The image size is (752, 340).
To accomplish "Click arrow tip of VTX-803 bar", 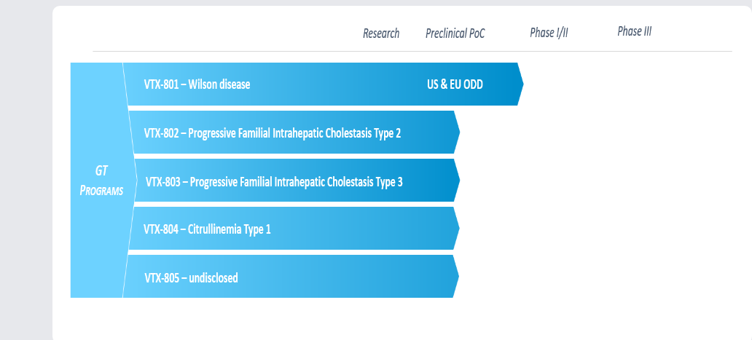I will click(457, 180).
